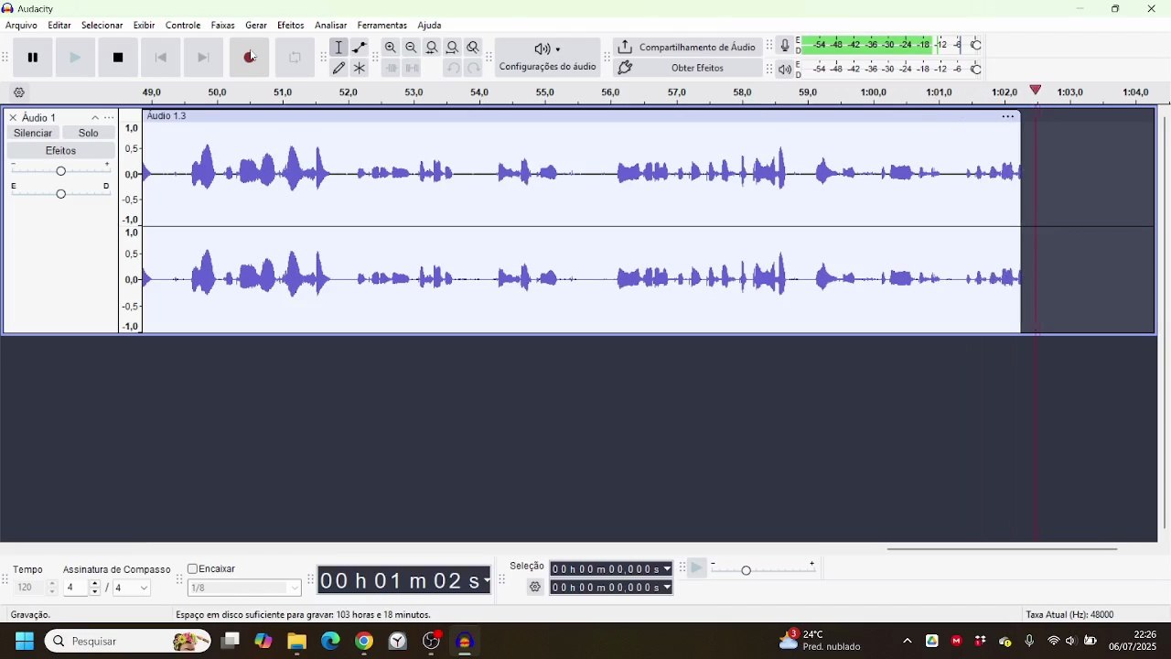Viewport: 1171px width, 659px height.
Task: Open time signature denominator dropdown
Action: click(x=131, y=588)
